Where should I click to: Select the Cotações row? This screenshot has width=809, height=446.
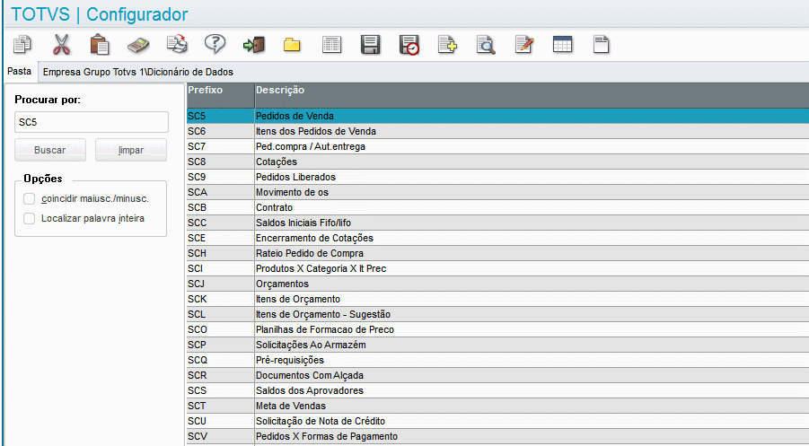[497, 162]
